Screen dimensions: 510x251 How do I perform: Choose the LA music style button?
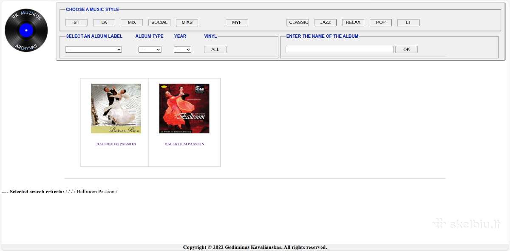coord(104,23)
